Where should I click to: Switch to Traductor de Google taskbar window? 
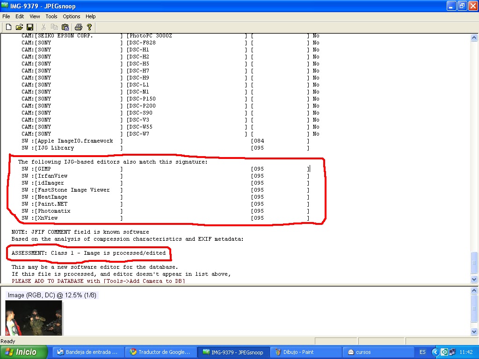pyautogui.click(x=161, y=352)
